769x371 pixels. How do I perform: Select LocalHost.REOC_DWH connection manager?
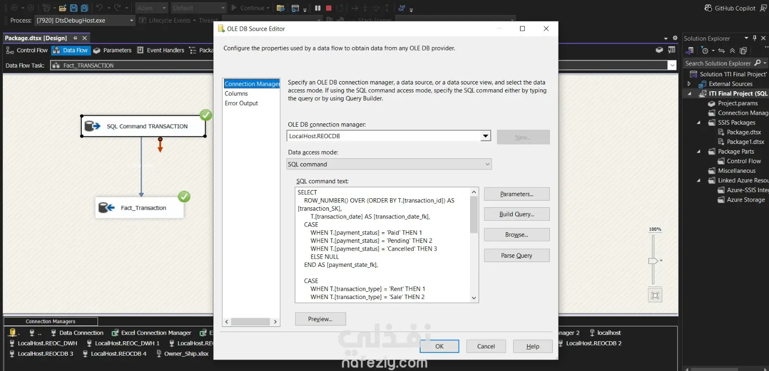tap(43, 343)
